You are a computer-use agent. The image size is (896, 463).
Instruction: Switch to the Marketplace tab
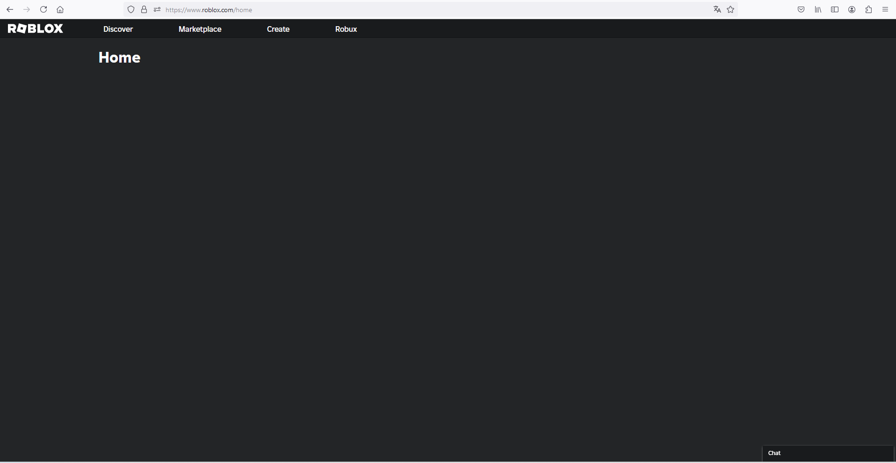pyautogui.click(x=200, y=28)
